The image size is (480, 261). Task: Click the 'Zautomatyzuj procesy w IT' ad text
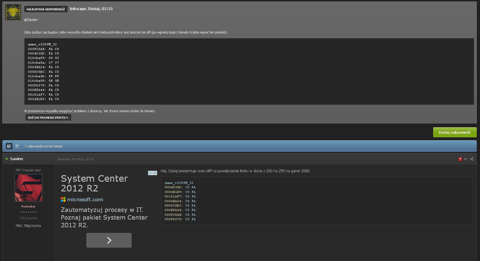[104, 217]
